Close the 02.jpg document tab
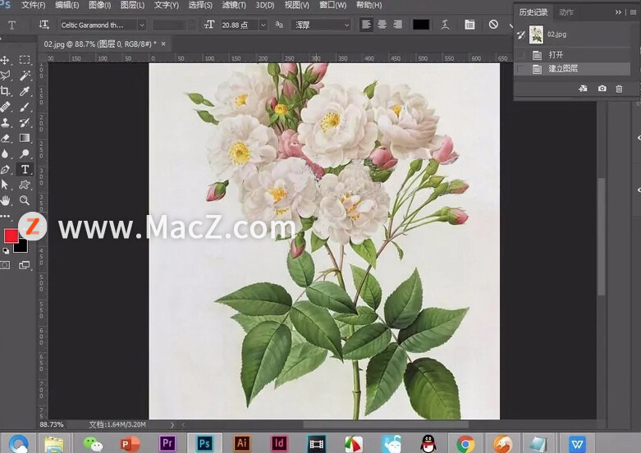641x453 pixels. 163,43
